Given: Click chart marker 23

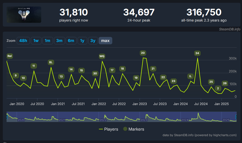Looking at the screenshot, I should (173, 81).
